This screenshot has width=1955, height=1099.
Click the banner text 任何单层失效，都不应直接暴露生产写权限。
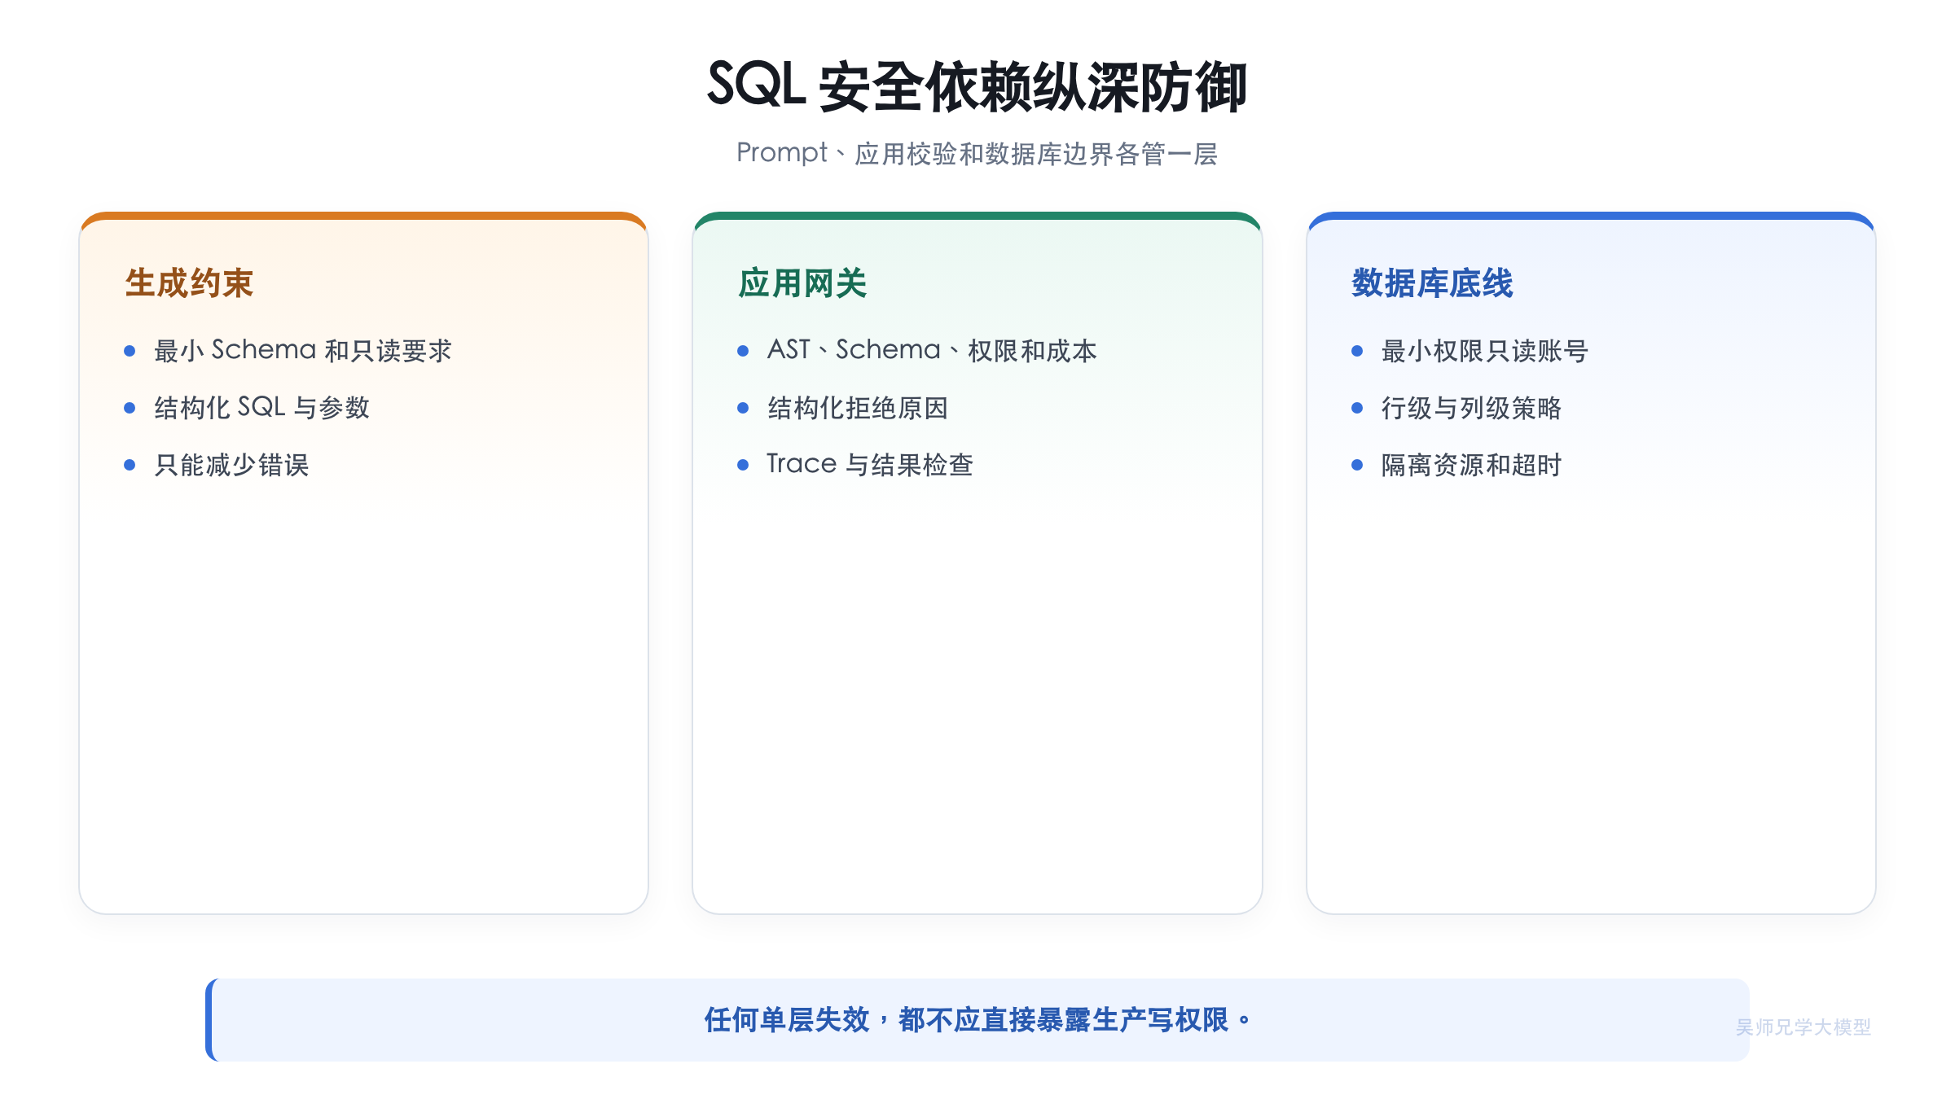point(977,1020)
